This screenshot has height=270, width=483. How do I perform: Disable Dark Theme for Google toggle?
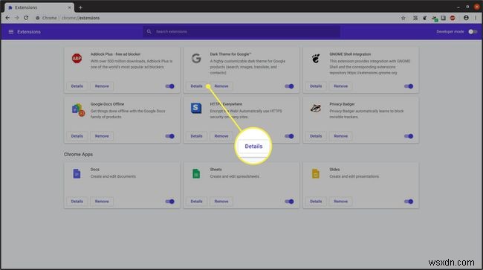click(289, 86)
